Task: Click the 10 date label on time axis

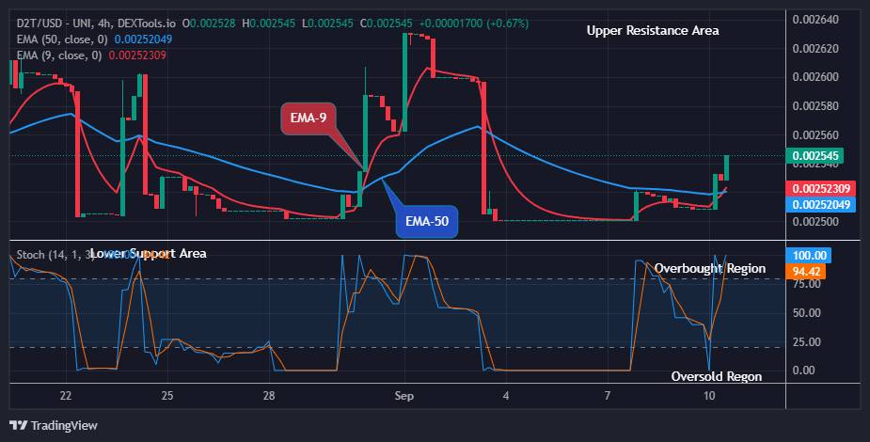Action: pyautogui.click(x=708, y=395)
